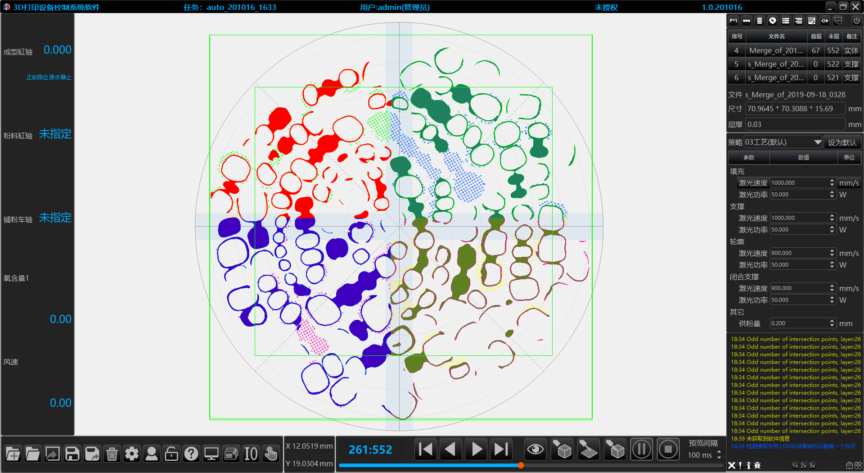The image size is (864, 473).
Task: Click the edit notes pencil icon
Action: (x=812, y=21)
